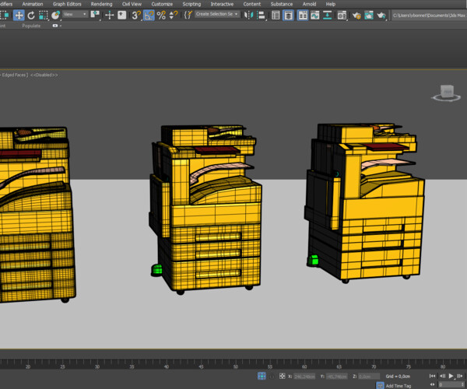The image size is (467, 389).
Task: Open the Rendered Frame Window icon
Action: [x=369, y=16]
